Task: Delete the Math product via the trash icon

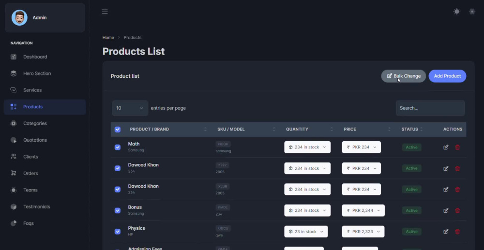Action: [457, 147]
